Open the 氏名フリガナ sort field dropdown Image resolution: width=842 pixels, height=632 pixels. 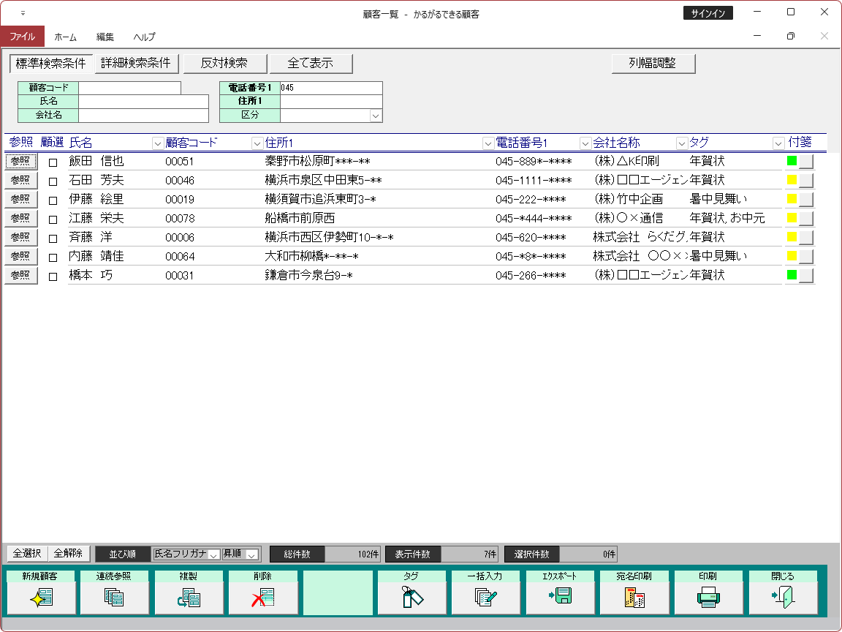(x=214, y=554)
